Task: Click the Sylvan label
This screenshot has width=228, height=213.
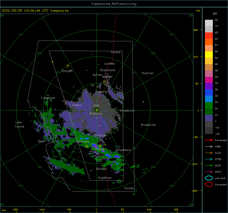Action: pos(97,75)
